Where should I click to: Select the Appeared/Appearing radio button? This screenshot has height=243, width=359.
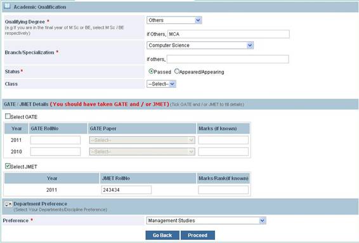[x=176, y=72]
